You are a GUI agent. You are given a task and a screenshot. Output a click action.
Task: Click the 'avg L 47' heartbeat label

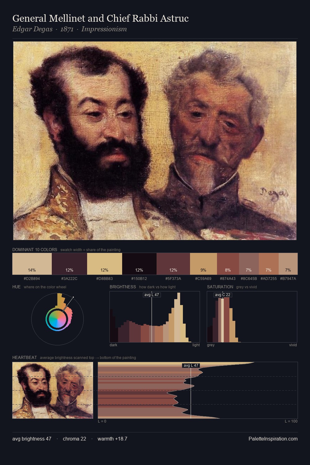(191, 365)
